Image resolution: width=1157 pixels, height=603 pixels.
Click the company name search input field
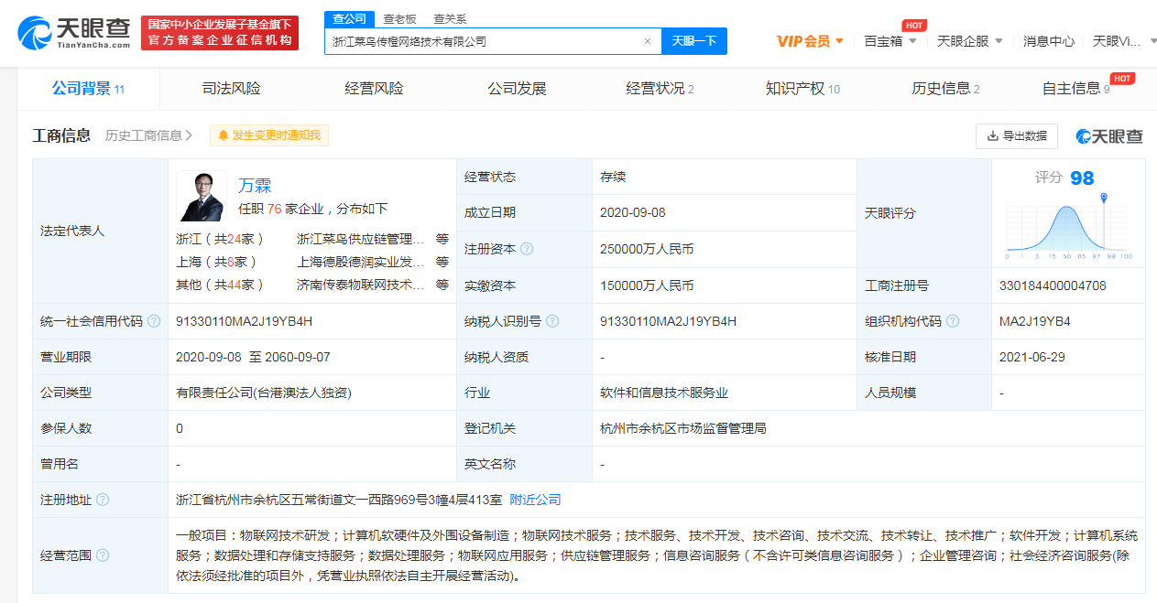point(481,41)
